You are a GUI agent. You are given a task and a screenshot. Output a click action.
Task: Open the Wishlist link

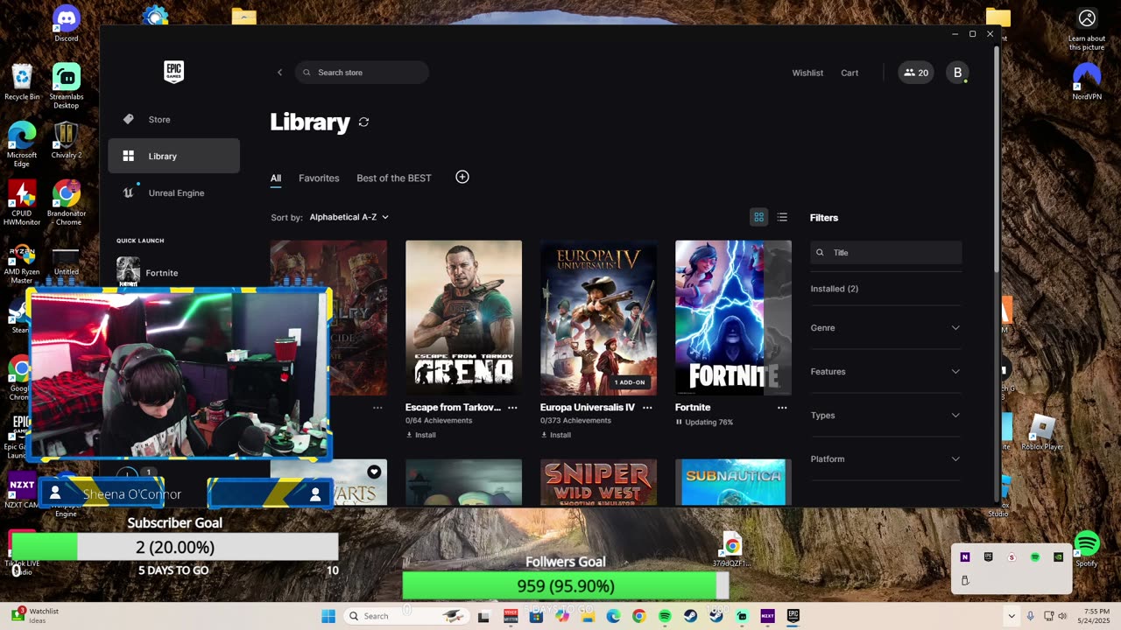point(807,73)
